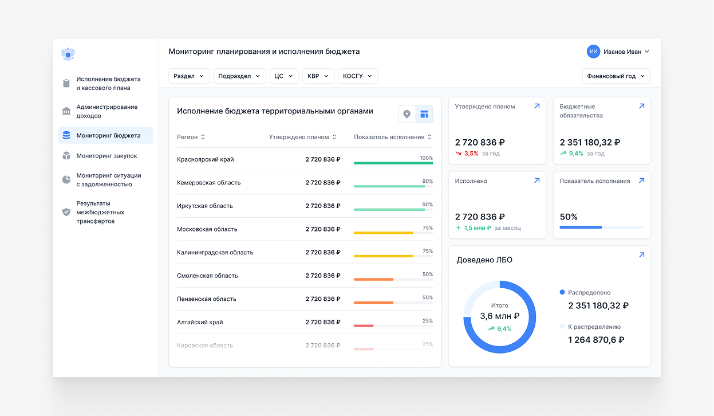
Task: Go to Администрирование доходов section
Action: tap(105, 111)
